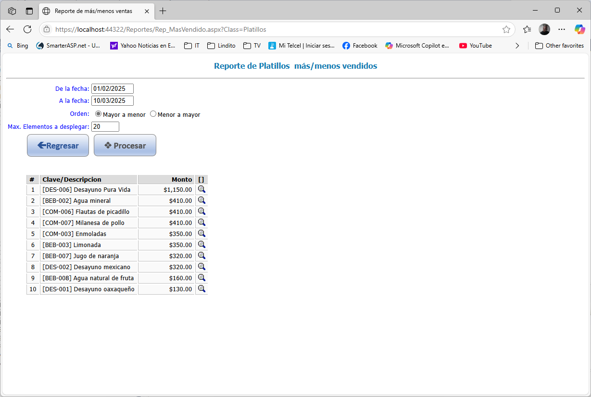This screenshot has height=397, width=591.
Task: Inspect Desayuno oaxaqueño with magnifier icon
Action: pyautogui.click(x=201, y=289)
